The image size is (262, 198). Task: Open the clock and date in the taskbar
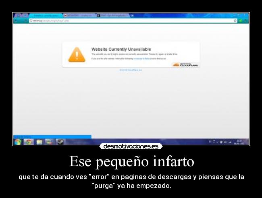(239, 142)
